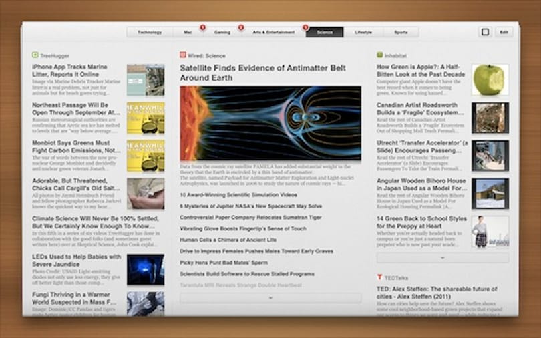Viewport: 541px width, 338px height.
Task: Open Drive to Impress Females story
Action: [256, 251]
